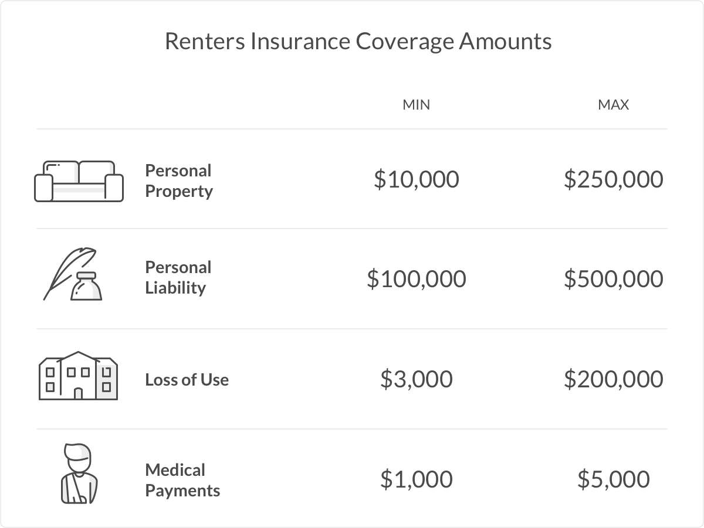Image resolution: width=704 pixels, height=528 pixels.
Task: Click the $1,000 Medical Payments minimum
Action: tap(416, 479)
